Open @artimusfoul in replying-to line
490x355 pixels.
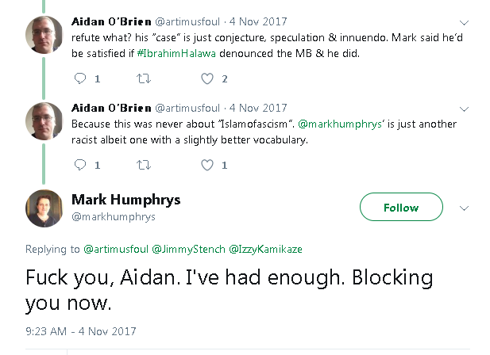(114, 249)
